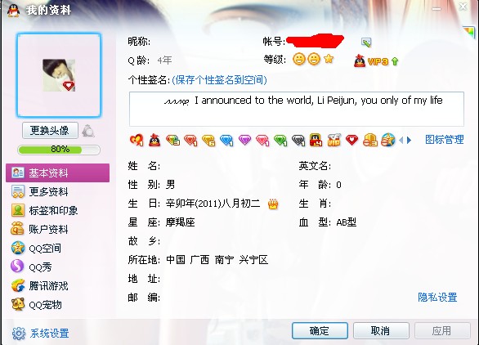Open the 隐私设置 link
Screen dimensions: 479x345
(x=437, y=297)
